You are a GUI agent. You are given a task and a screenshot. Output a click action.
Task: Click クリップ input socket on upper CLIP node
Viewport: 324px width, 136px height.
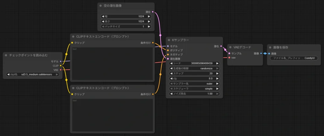click(72, 43)
